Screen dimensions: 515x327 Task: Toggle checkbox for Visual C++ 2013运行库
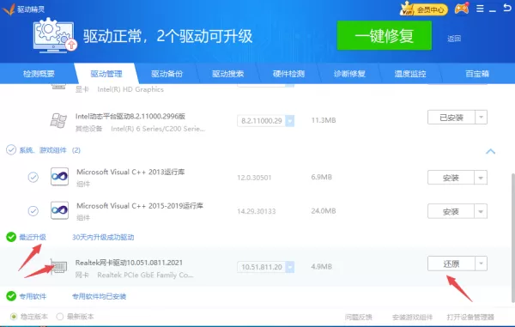coord(33,178)
